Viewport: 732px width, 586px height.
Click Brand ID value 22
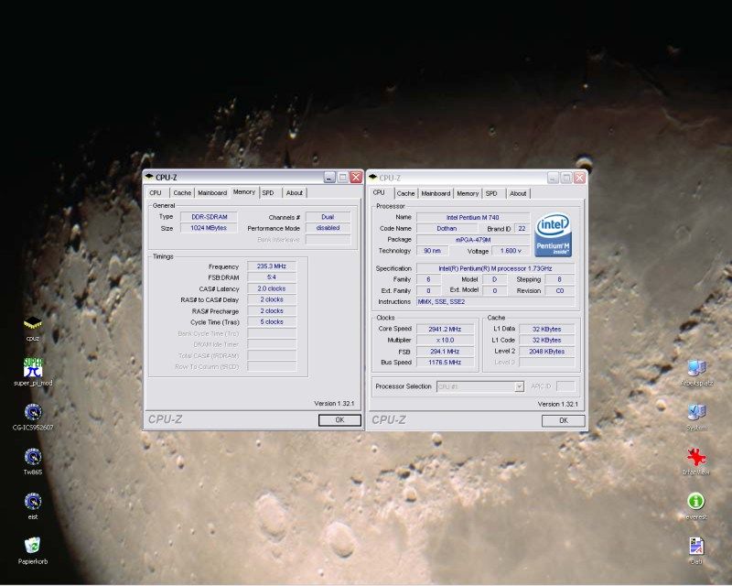click(522, 229)
